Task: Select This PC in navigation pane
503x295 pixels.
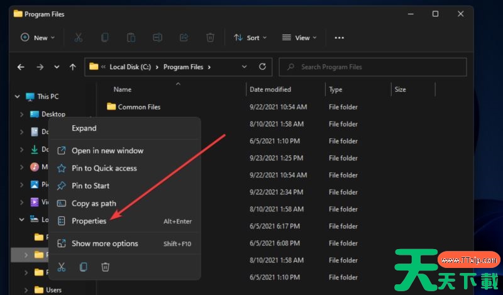Action: [42, 97]
